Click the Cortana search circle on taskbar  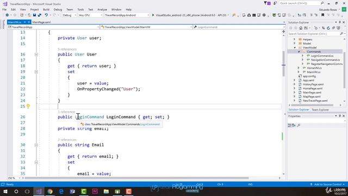point(16,191)
